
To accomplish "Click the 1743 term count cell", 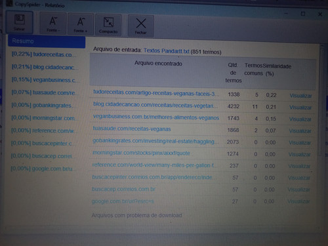I will pos(234,118).
